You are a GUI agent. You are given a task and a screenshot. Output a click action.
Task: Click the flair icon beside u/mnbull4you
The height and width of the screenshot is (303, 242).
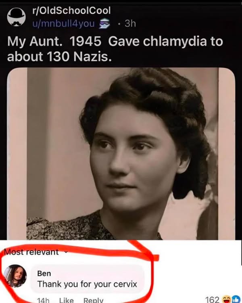coord(104,24)
